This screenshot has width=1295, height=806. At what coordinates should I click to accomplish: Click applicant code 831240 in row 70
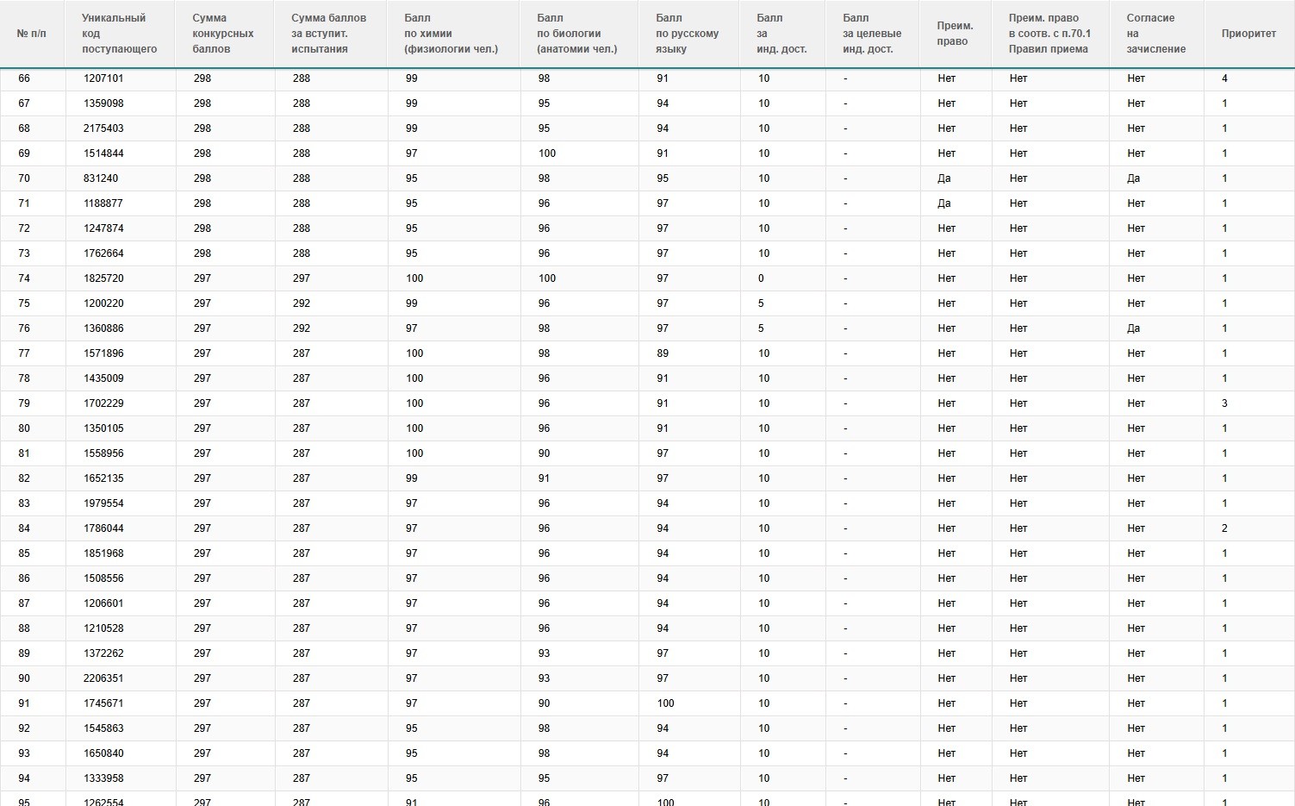[x=101, y=178]
